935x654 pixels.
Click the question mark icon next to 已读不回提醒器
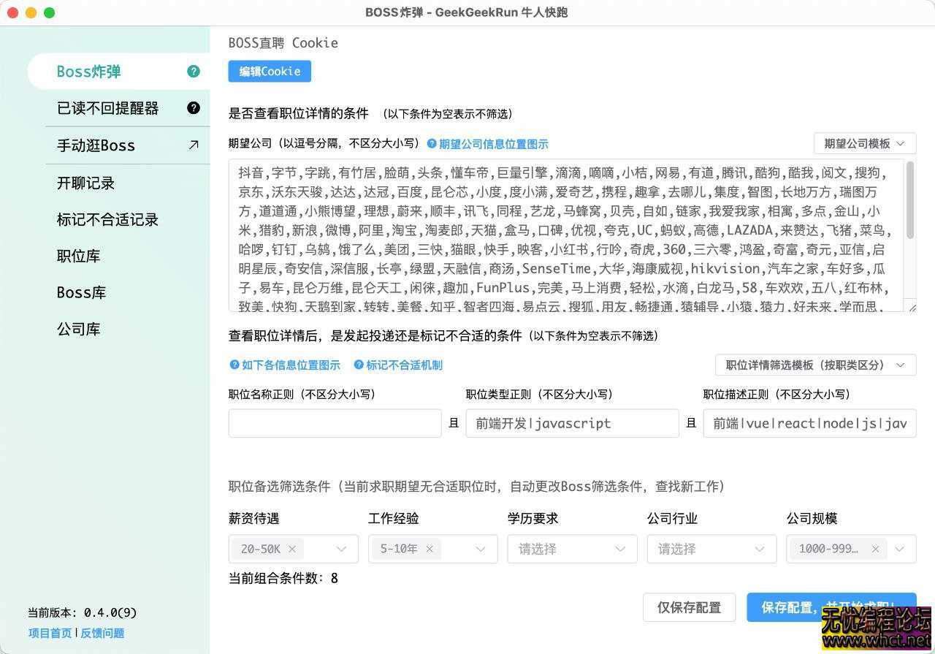(x=193, y=107)
